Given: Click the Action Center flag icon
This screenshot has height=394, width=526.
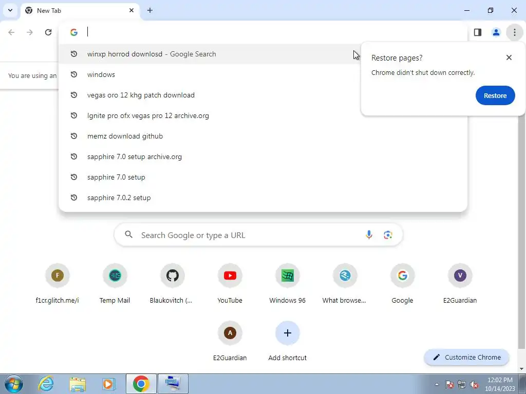Looking at the screenshot, I should [449, 384].
